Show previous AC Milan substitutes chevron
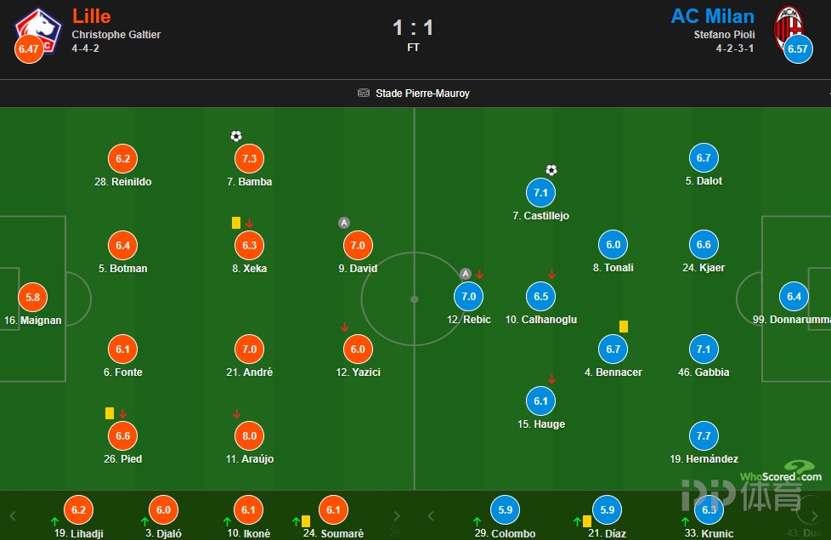This screenshot has height=540, width=831. click(430, 516)
